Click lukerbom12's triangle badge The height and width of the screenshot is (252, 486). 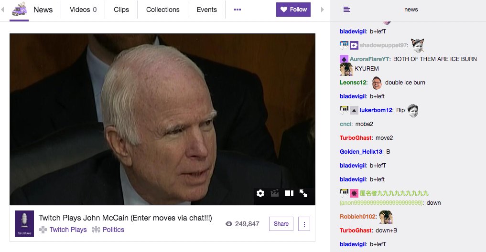tap(354, 110)
